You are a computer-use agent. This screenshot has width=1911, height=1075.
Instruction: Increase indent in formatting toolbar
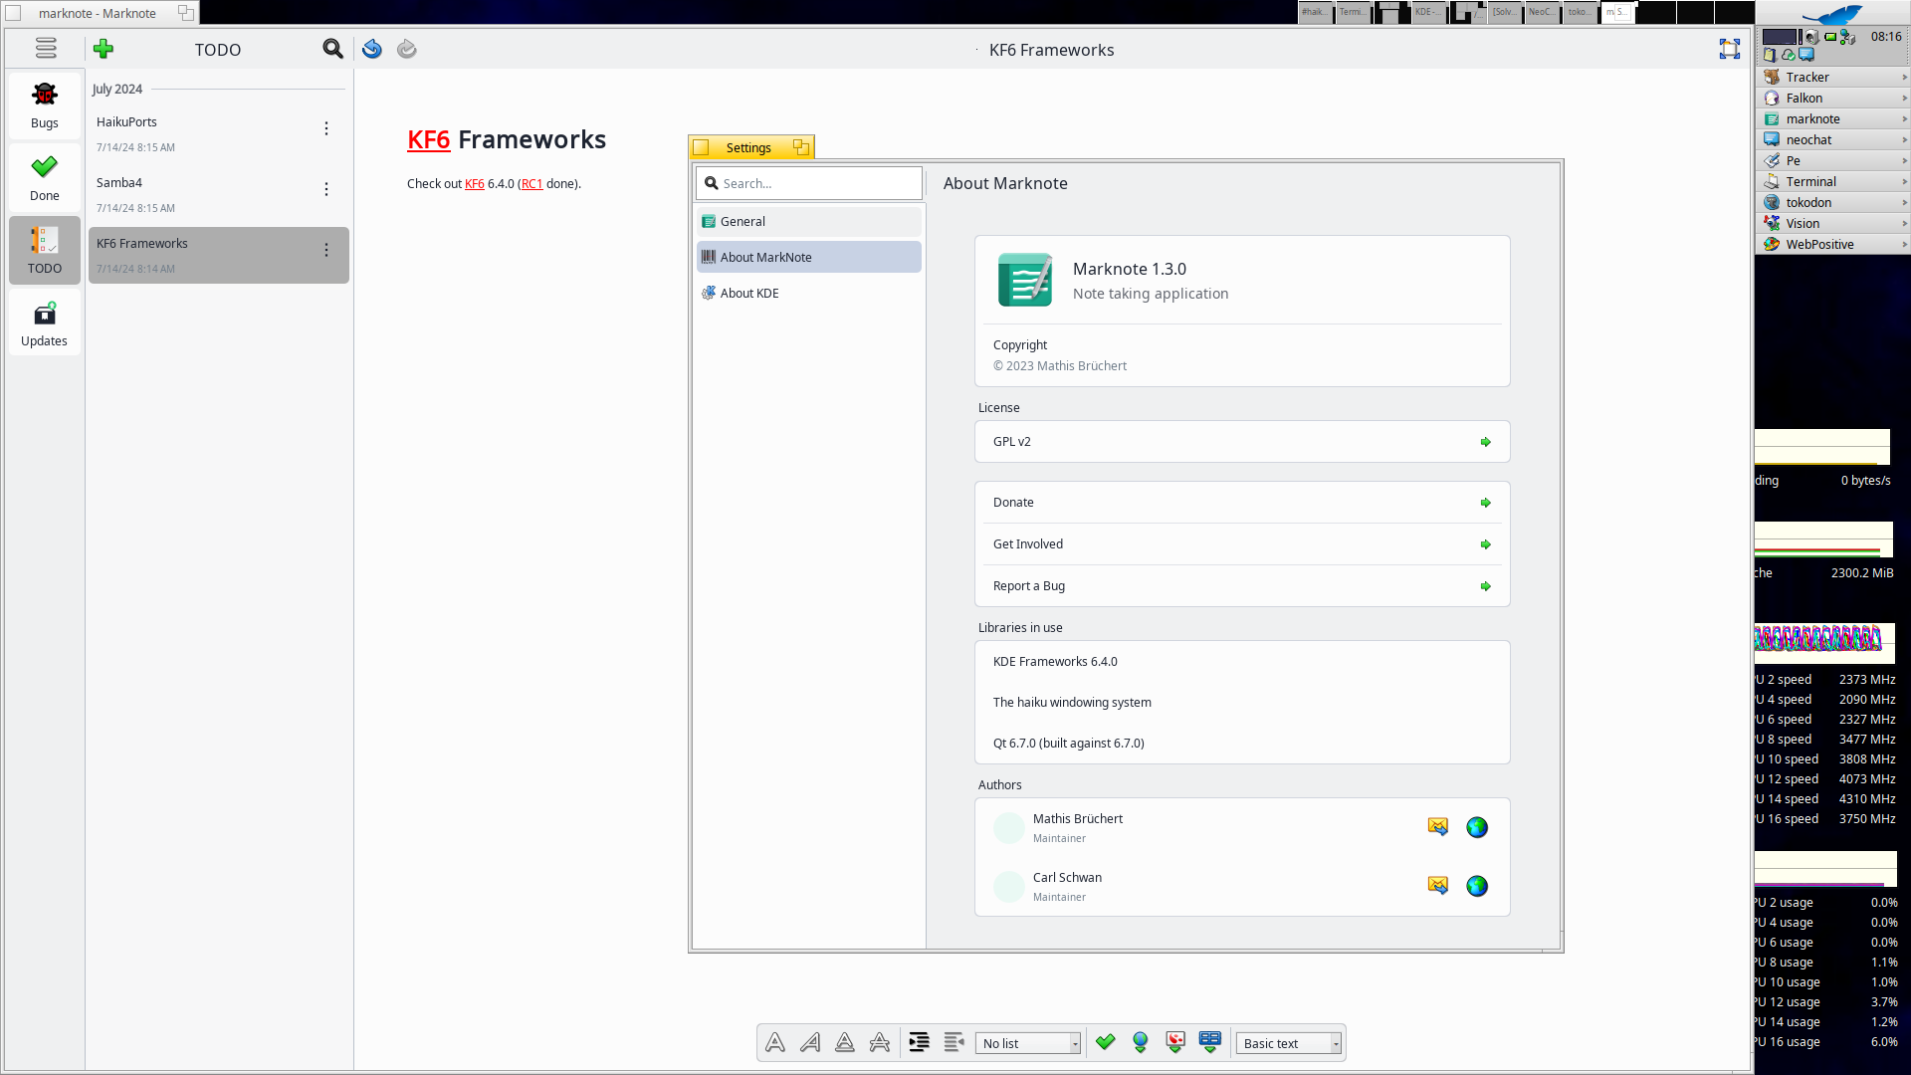pyautogui.click(x=920, y=1042)
